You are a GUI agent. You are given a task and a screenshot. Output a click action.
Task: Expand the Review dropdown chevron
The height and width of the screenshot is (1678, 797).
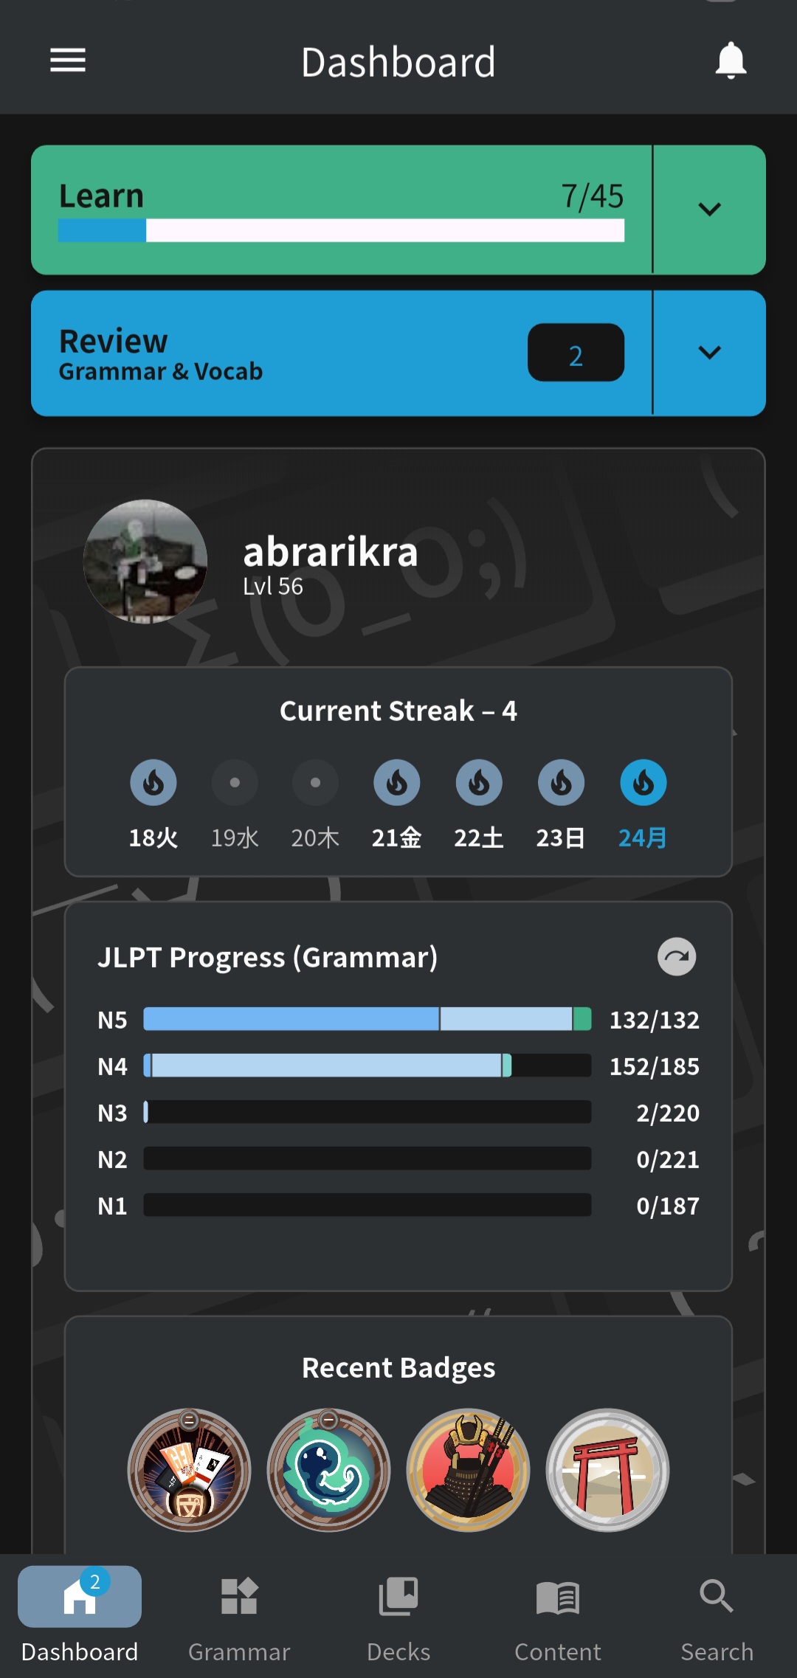coord(709,353)
